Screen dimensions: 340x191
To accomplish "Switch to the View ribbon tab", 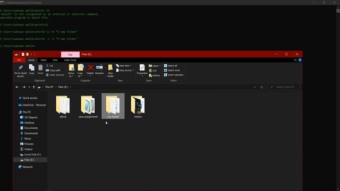I will click(x=55, y=60).
